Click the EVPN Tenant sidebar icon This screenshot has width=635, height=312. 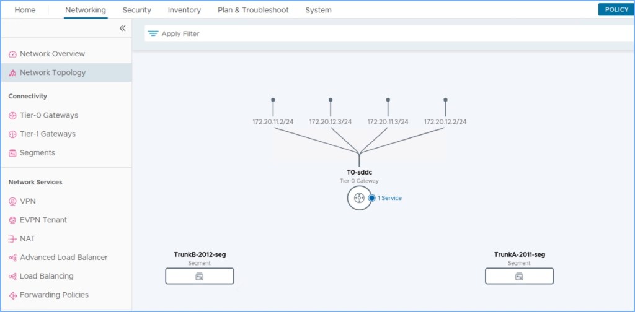(x=13, y=220)
